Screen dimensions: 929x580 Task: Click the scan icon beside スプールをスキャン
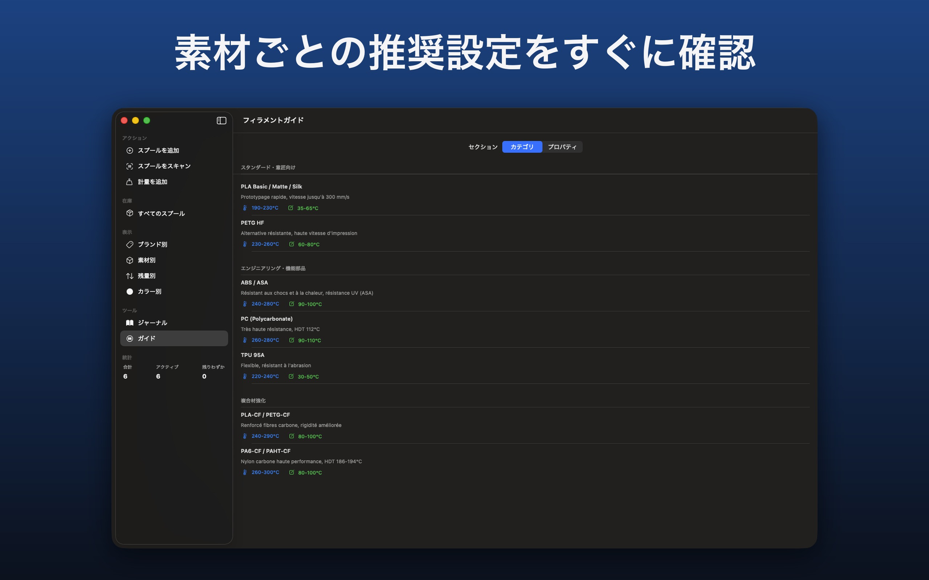tap(130, 166)
